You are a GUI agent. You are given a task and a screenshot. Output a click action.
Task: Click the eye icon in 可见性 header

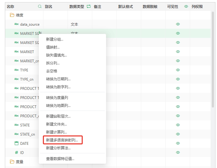tap(186, 6)
